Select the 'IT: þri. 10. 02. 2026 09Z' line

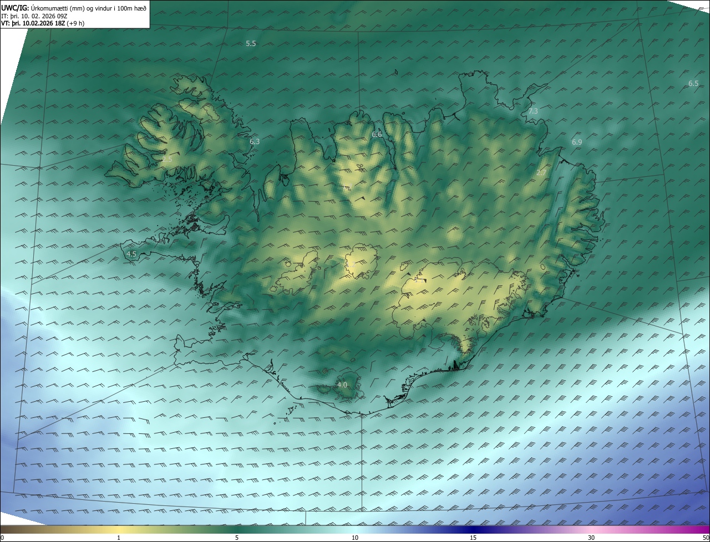pos(34,16)
